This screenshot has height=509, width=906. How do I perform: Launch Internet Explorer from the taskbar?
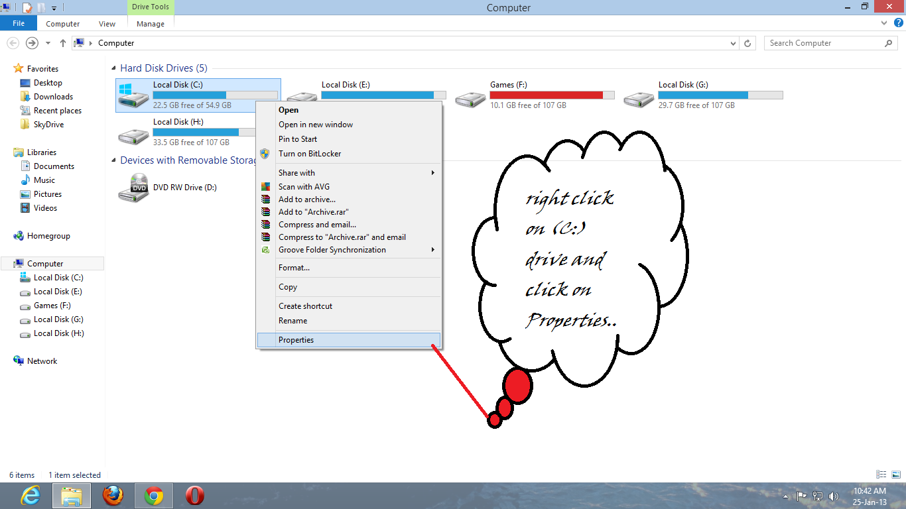[31, 495]
